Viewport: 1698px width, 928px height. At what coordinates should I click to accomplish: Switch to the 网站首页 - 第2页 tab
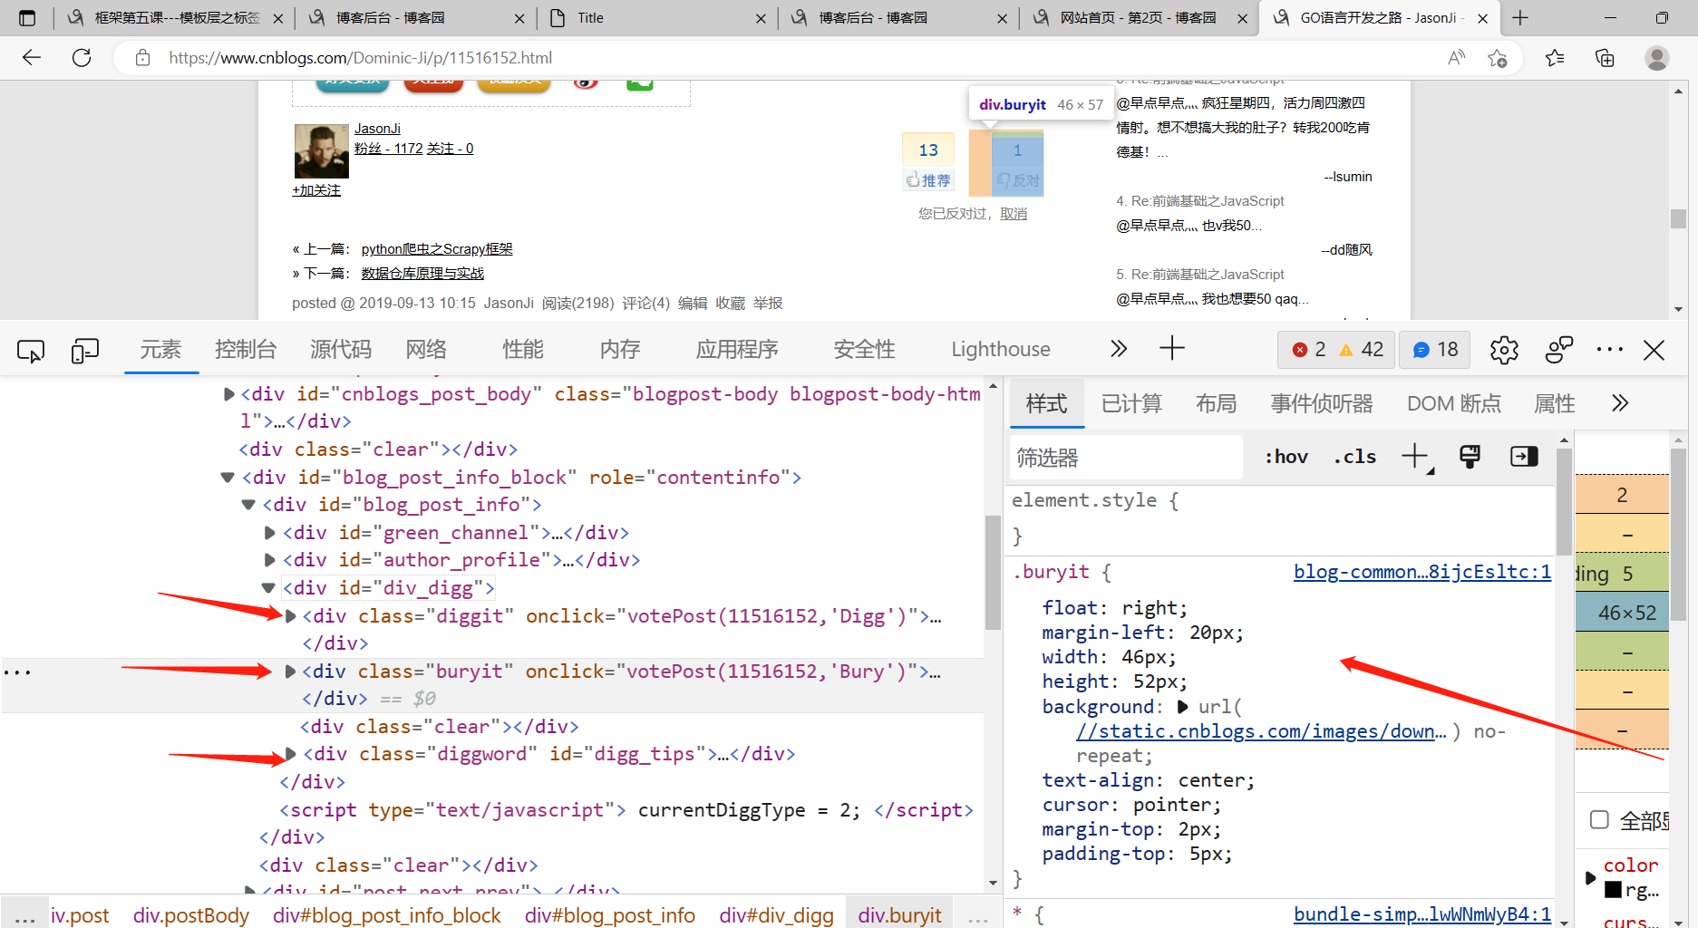tap(1139, 18)
